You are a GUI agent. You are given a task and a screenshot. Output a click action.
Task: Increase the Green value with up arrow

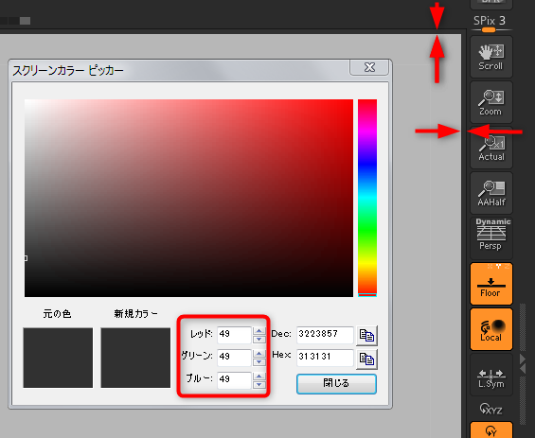tap(259, 353)
